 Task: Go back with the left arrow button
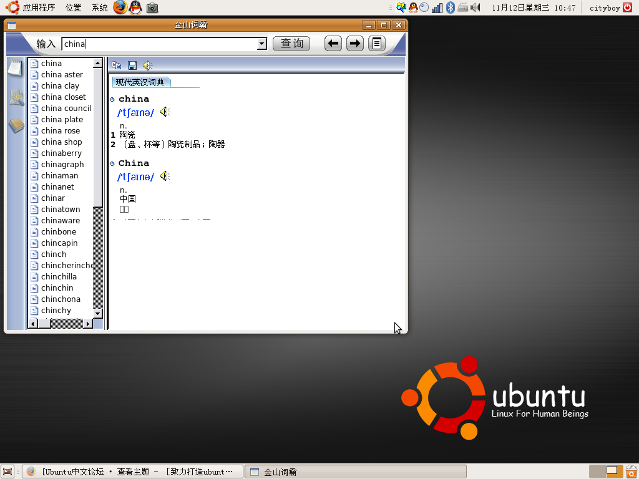(x=333, y=44)
